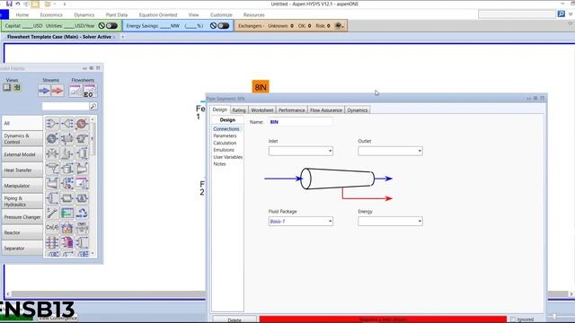Select Calculation in Design sidebar
The width and height of the screenshot is (575, 323).
click(225, 143)
